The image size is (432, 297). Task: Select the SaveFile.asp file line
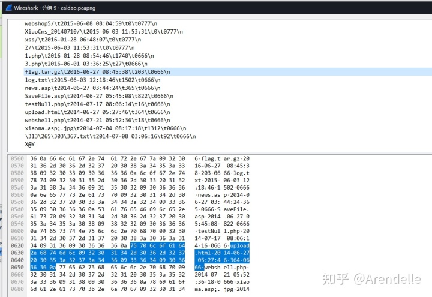[x=99, y=96]
